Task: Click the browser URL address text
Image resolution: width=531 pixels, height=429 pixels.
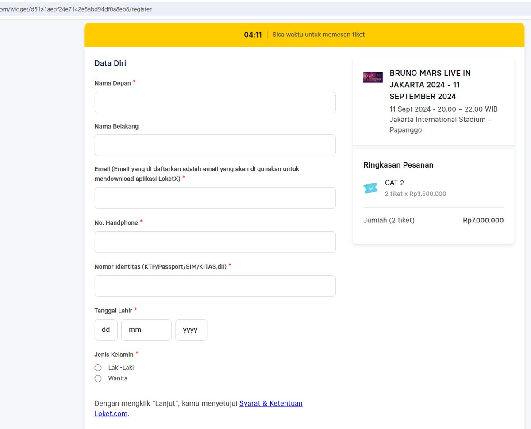Action: point(76,9)
